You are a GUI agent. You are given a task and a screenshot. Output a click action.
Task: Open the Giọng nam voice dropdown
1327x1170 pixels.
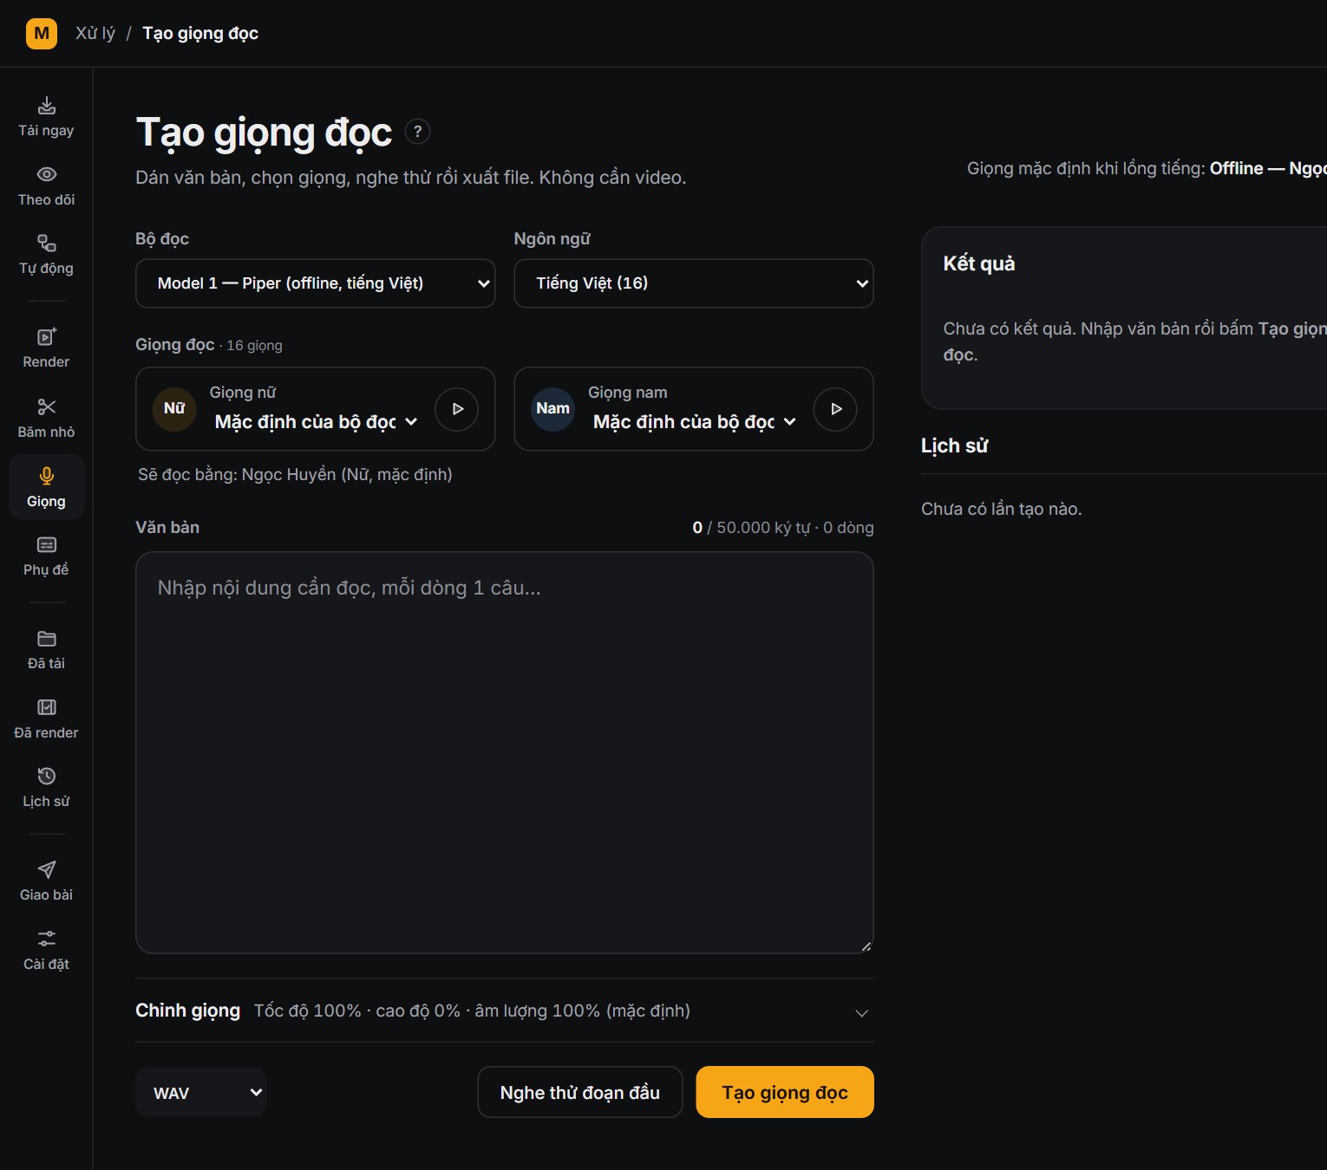click(695, 422)
